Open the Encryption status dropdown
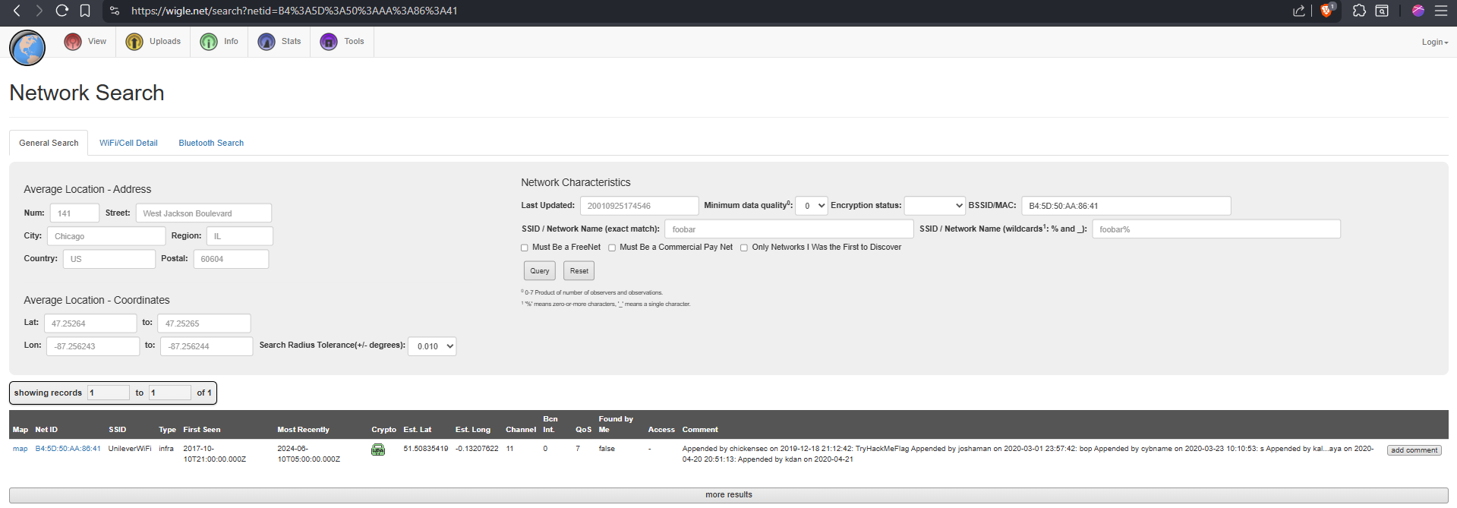Image resolution: width=1457 pixels, height=508 pixels. pyautogui.click(x=935, y=206)
